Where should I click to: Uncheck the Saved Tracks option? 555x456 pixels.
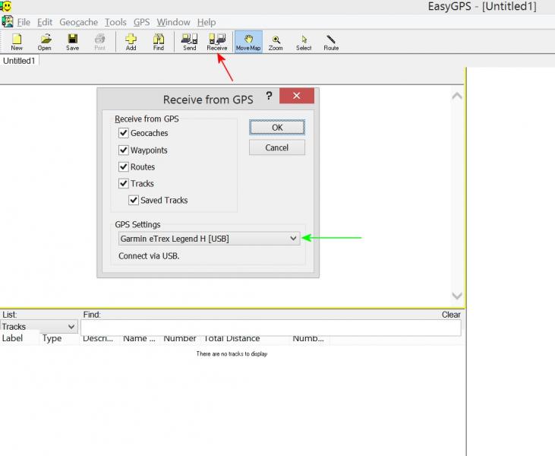coord(134,200)
